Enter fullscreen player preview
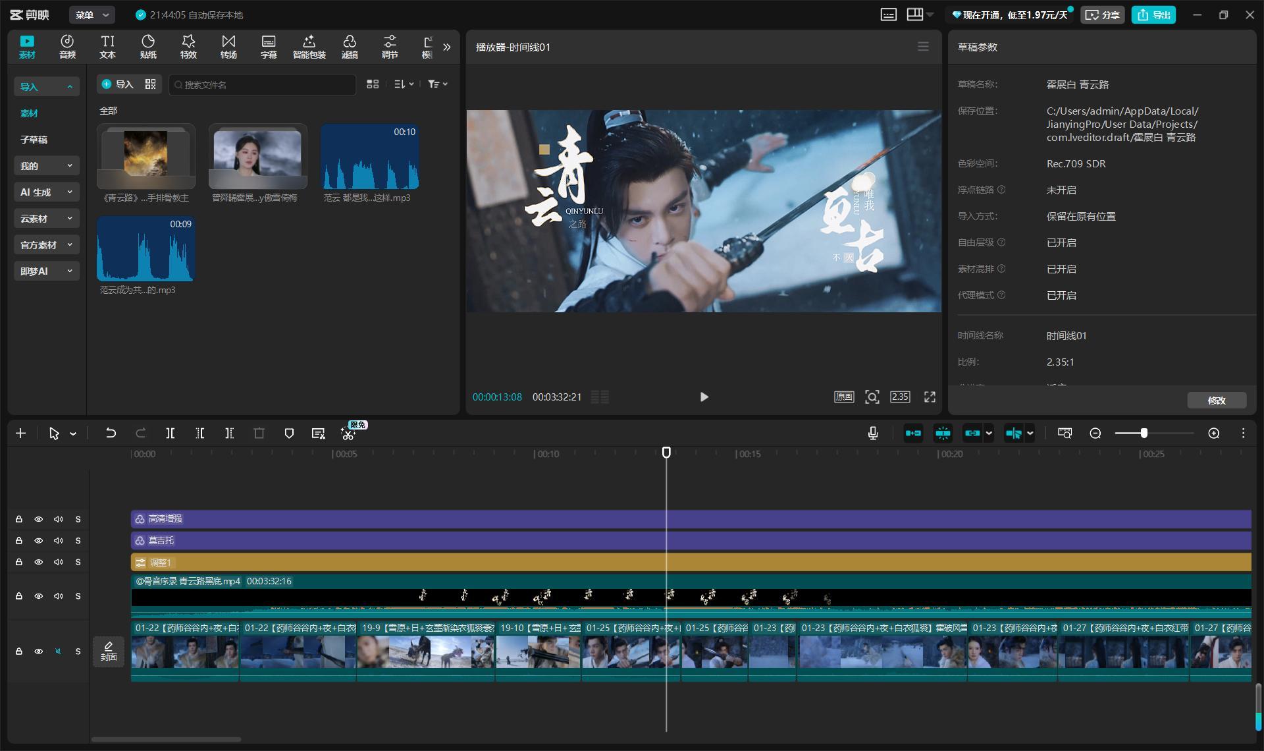 (930, 397)
